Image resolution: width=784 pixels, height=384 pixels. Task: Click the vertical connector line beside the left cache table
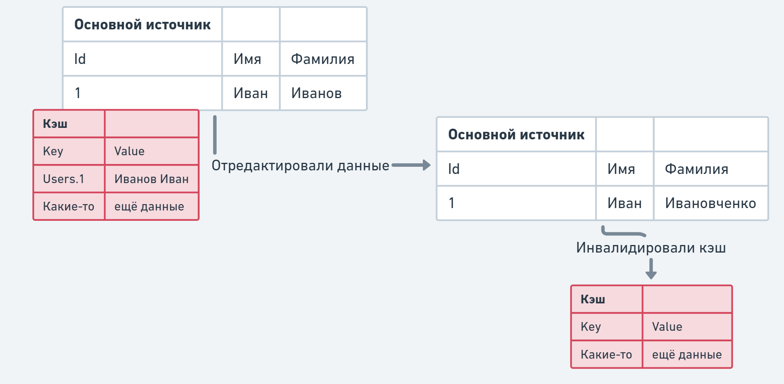[x=215, y=135]
